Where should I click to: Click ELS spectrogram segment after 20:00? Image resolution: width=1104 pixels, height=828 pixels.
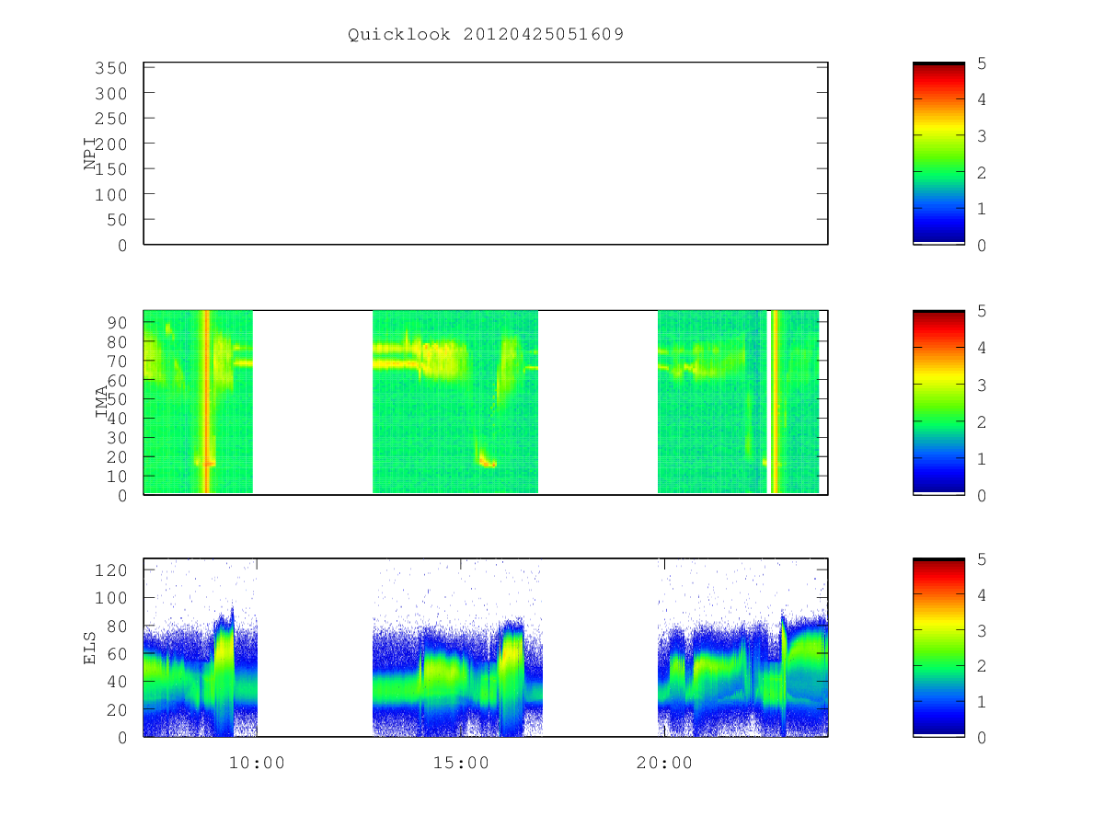(742, 648)
